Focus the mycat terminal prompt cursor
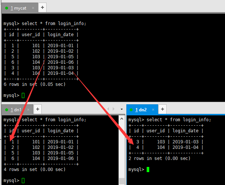Viewport: 225px width, 185px height. 23,95
